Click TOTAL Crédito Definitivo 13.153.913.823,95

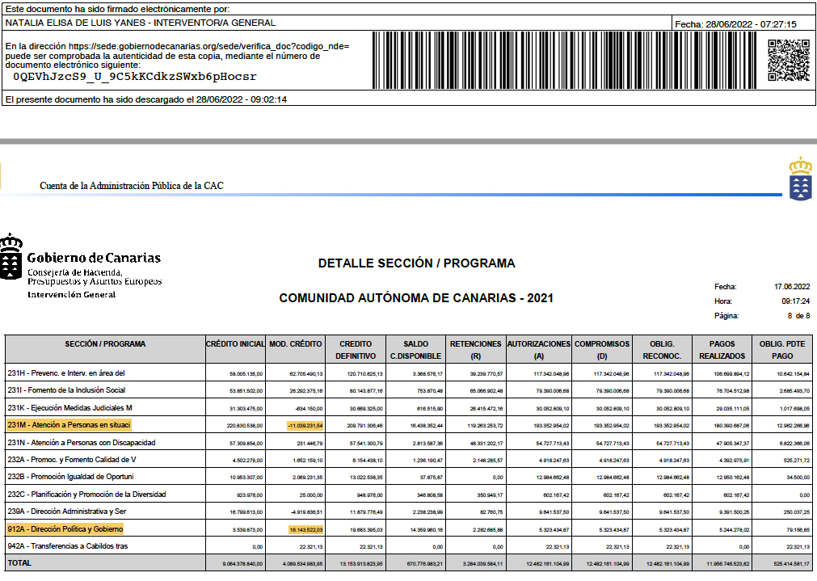click(x=361, y=564)
